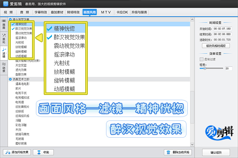Click the 删除当前风格 button

(x=178, y=152)
